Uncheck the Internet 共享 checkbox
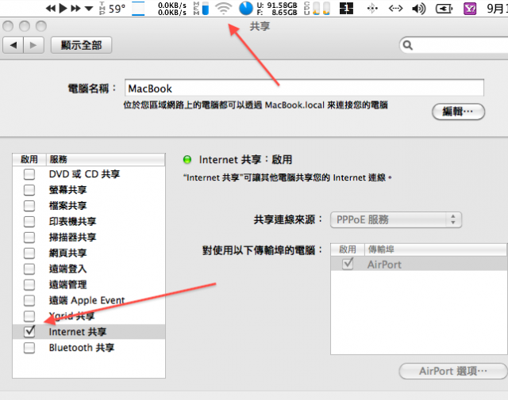Viewport: 508px width, 400px height. click(x=29, y=331)
